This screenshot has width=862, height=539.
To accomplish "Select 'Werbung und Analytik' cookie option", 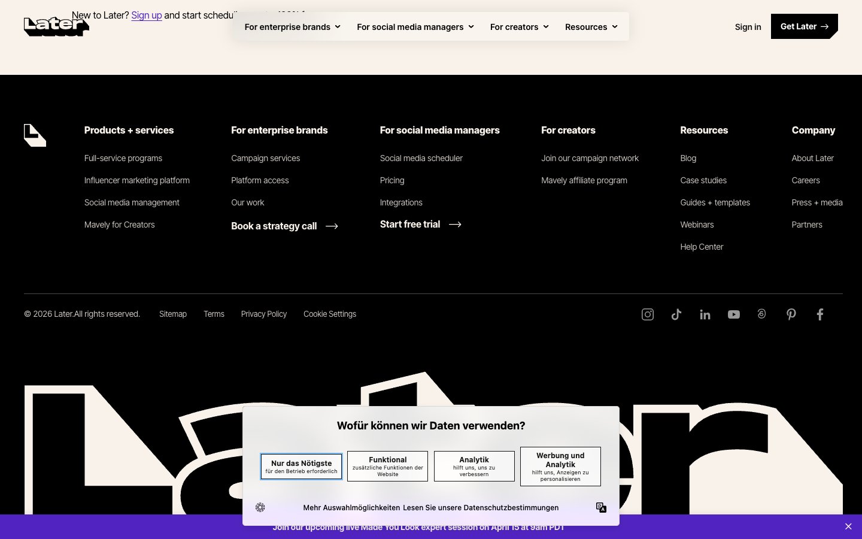I will point(560,467).
